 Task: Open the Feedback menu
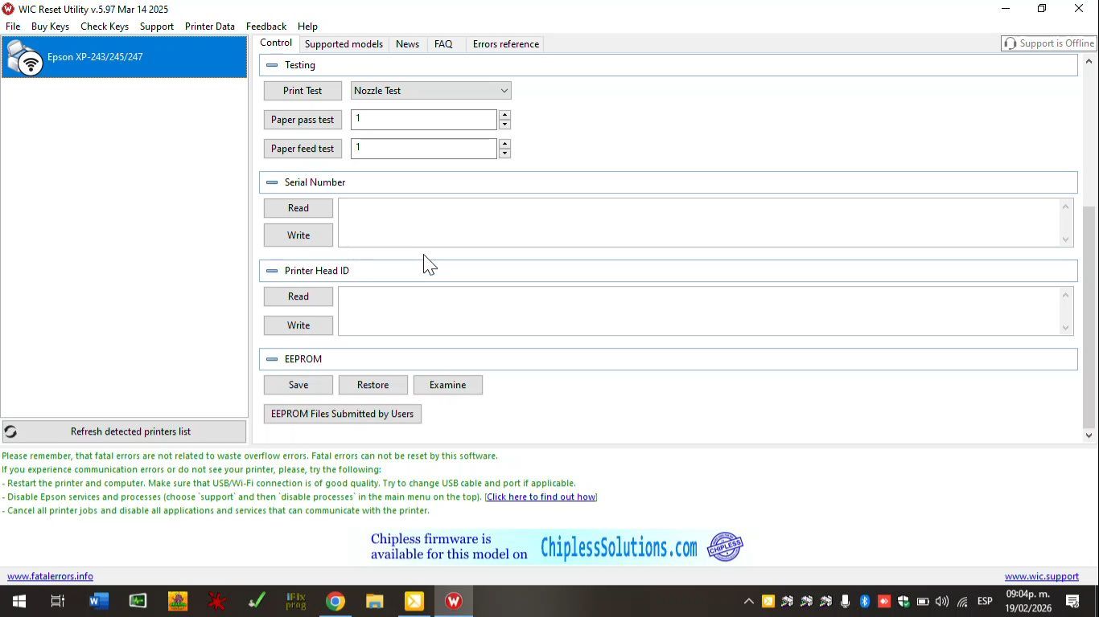point(266,27)
